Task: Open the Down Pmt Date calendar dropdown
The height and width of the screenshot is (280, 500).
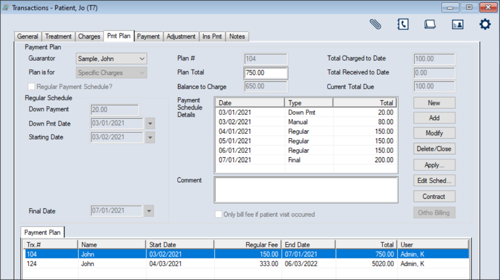Action: tap(150, 124)
